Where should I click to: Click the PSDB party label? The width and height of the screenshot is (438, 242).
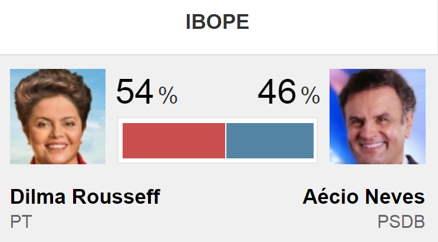click(x=401, y=222)
